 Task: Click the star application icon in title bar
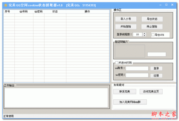(x=6, y=5)
